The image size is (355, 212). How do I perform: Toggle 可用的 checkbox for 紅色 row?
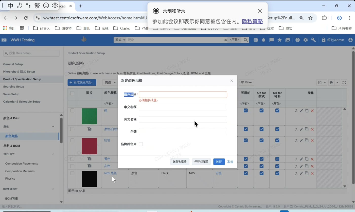coord(245,140)
